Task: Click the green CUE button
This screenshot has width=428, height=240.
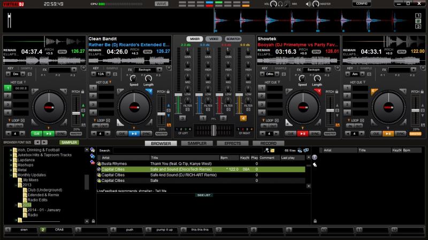Action: (36, 134)
